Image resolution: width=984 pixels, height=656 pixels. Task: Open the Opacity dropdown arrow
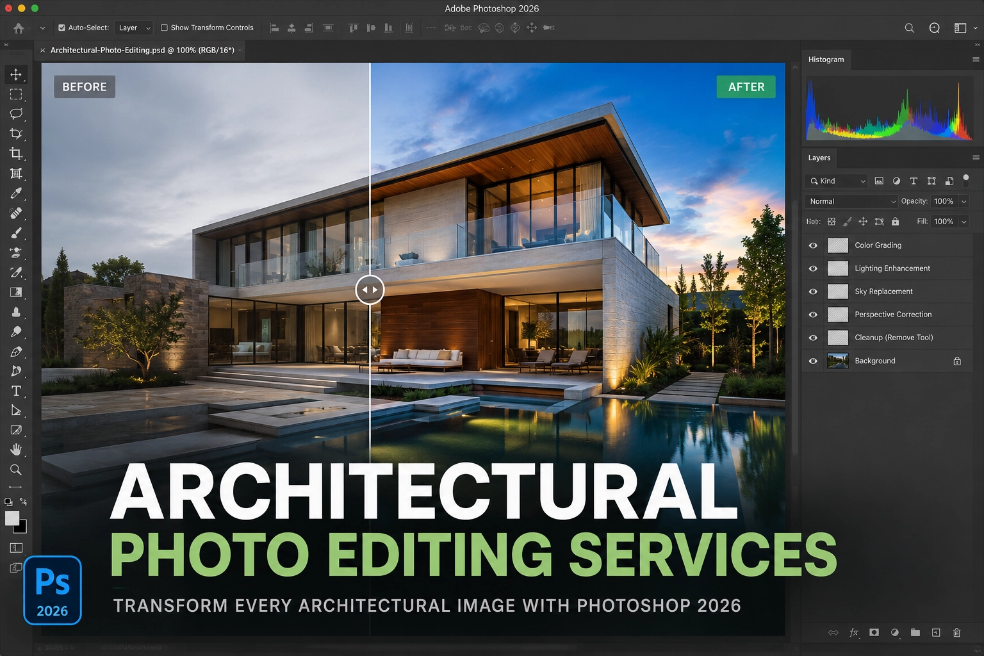(x=963, y=201)
